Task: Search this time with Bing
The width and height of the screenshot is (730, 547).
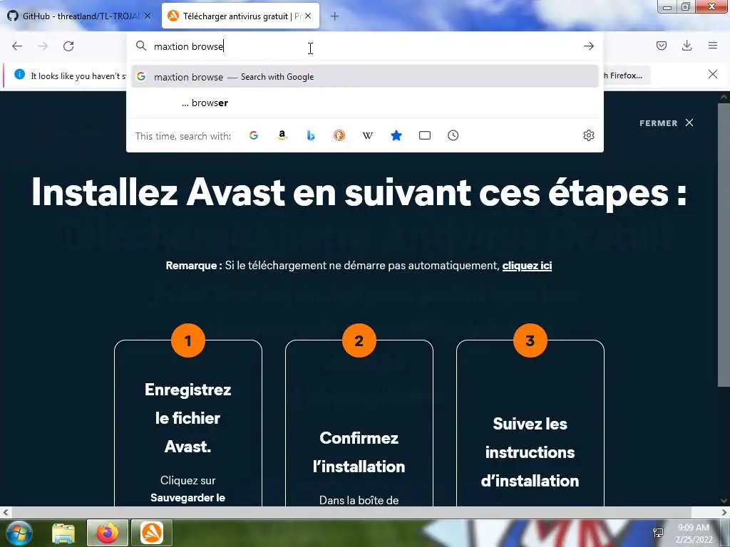Action: [311, 135]
